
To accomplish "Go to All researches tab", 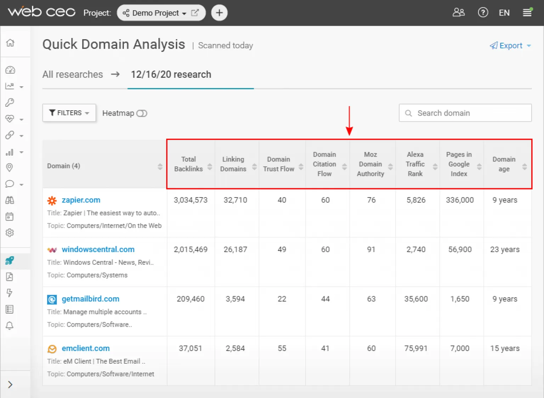I will (73, 75).
